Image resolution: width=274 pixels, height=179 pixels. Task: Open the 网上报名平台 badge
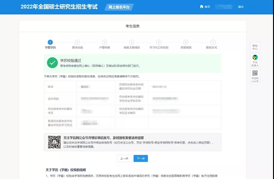click(119, 7)
